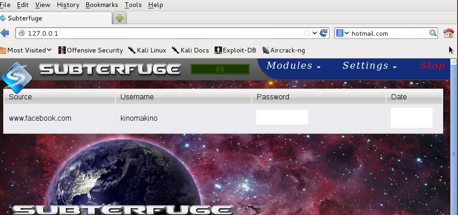Screen dimensions: 458x215
Task: Click the bookmark star icon in address bar
Action: coord(307,33)
